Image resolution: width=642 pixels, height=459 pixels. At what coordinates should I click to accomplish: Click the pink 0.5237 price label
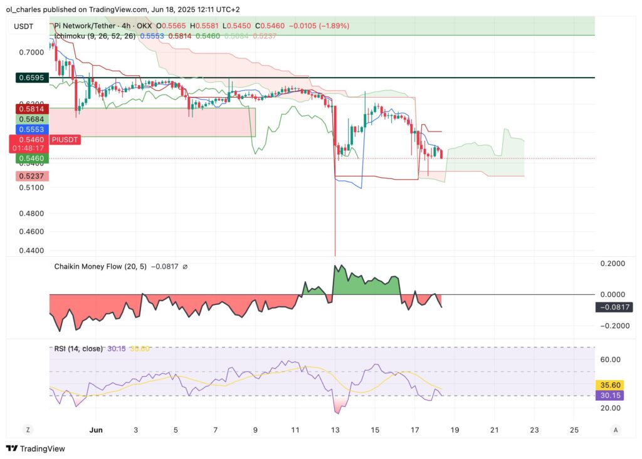pos(30,177)
